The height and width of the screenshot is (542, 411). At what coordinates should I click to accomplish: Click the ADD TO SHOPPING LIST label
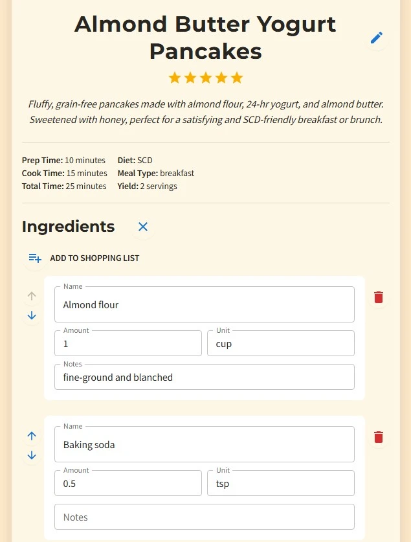[95, 258]
